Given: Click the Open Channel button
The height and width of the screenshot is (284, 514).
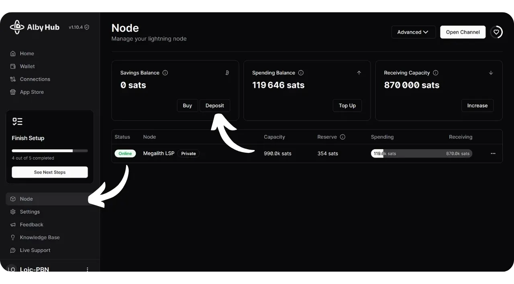Looking at the screenshot, I should (x=463, y=32).
